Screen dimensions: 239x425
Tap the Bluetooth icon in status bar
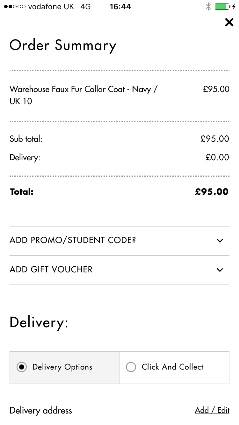click(208, 7)
